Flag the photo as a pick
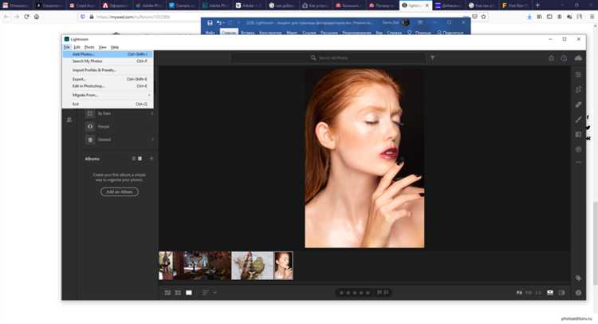Viewport: 598px width, 324px height. coord(380,292)
